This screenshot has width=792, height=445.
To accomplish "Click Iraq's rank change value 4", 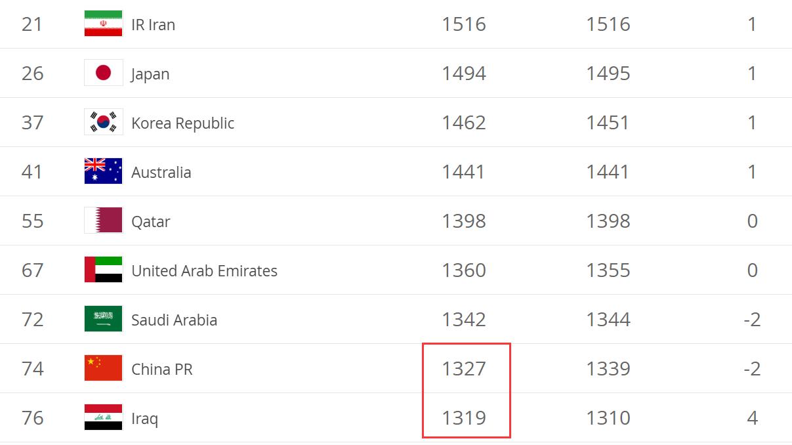I will 752,418.
